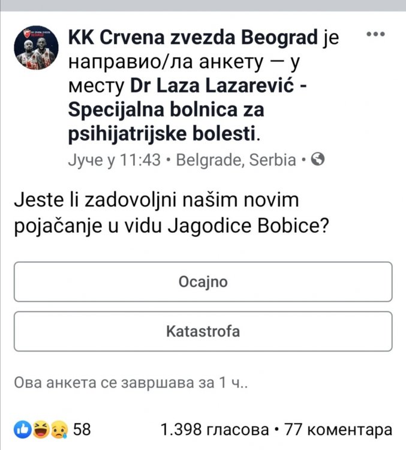Image resolution: width=406 pixels, height=450 pixels.
Task: Click the globe public audience icon
Action: tap(319, 160)
